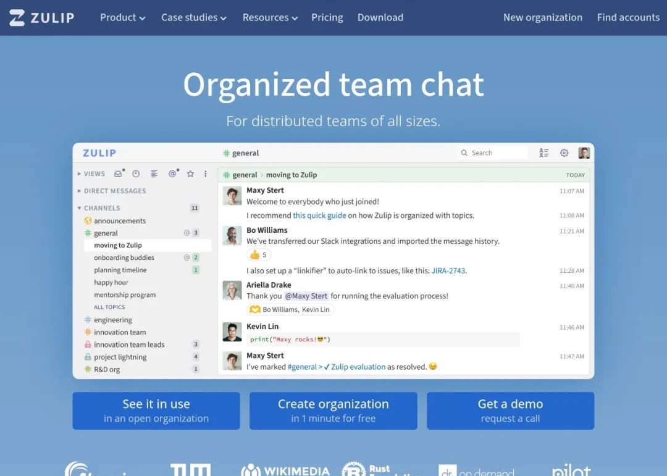This screenshot has height=476, width=667.
Task: Open the JIRA-2743 link
Action: pos(448,270)
